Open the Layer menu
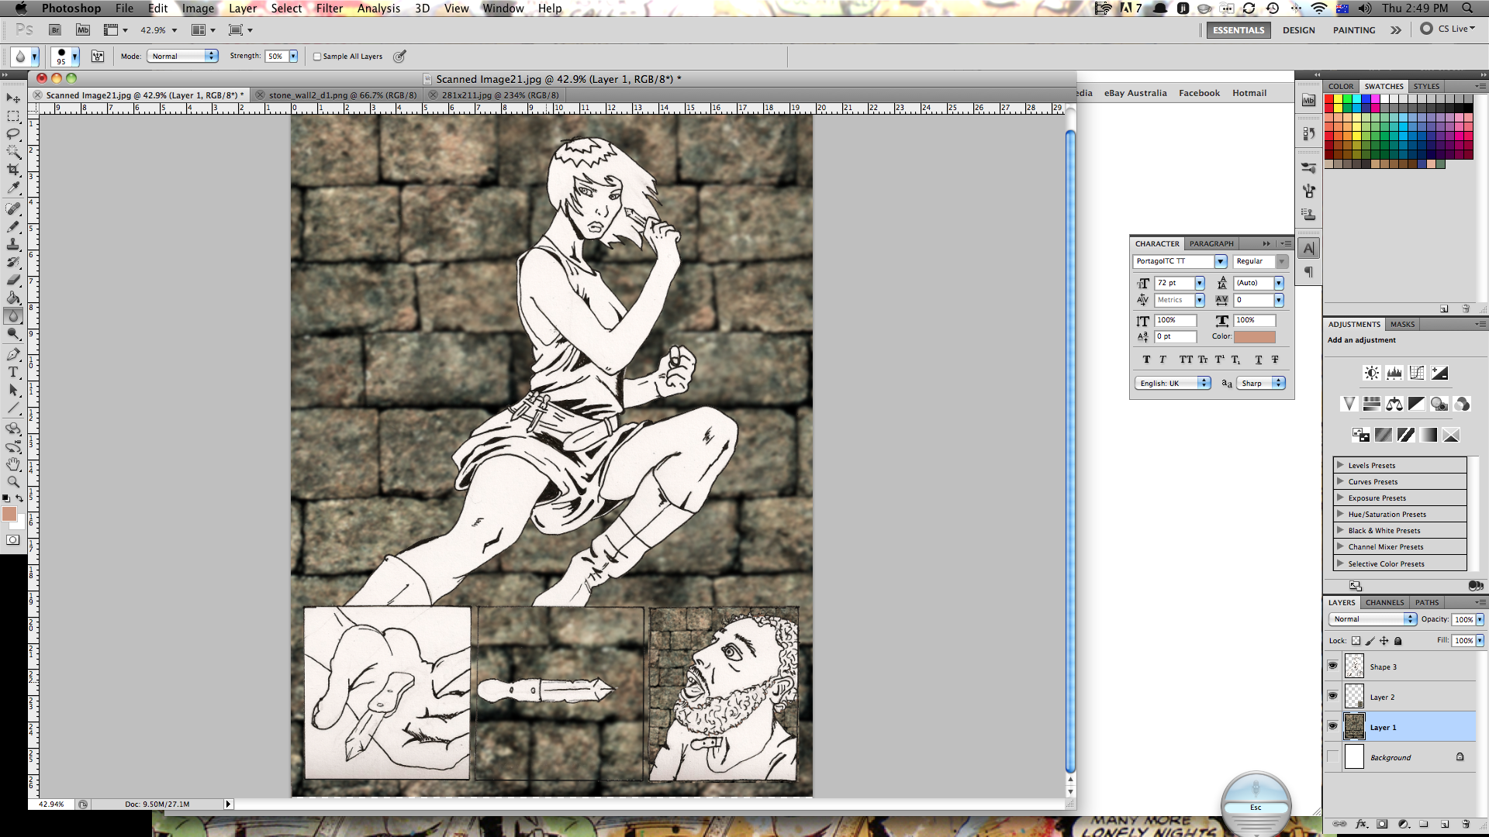1489x837 pixels. click(x=243, y=9)
